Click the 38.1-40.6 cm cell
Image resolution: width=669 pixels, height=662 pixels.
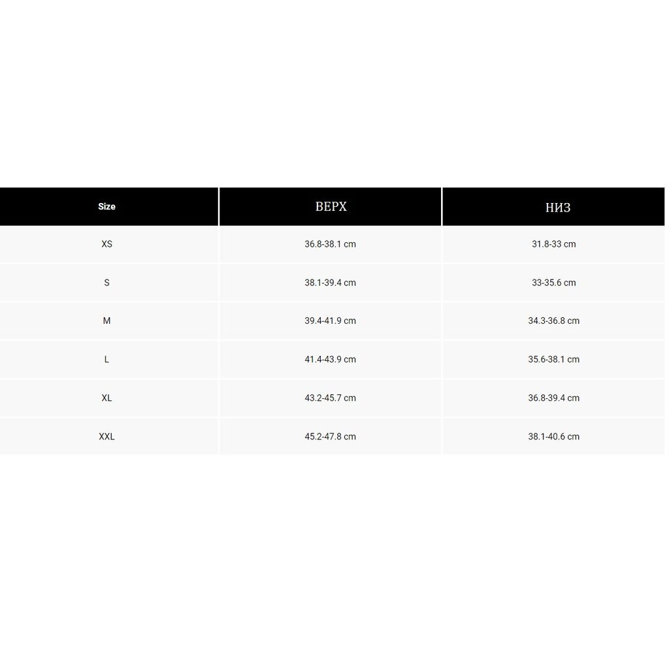tap(553, 436)
